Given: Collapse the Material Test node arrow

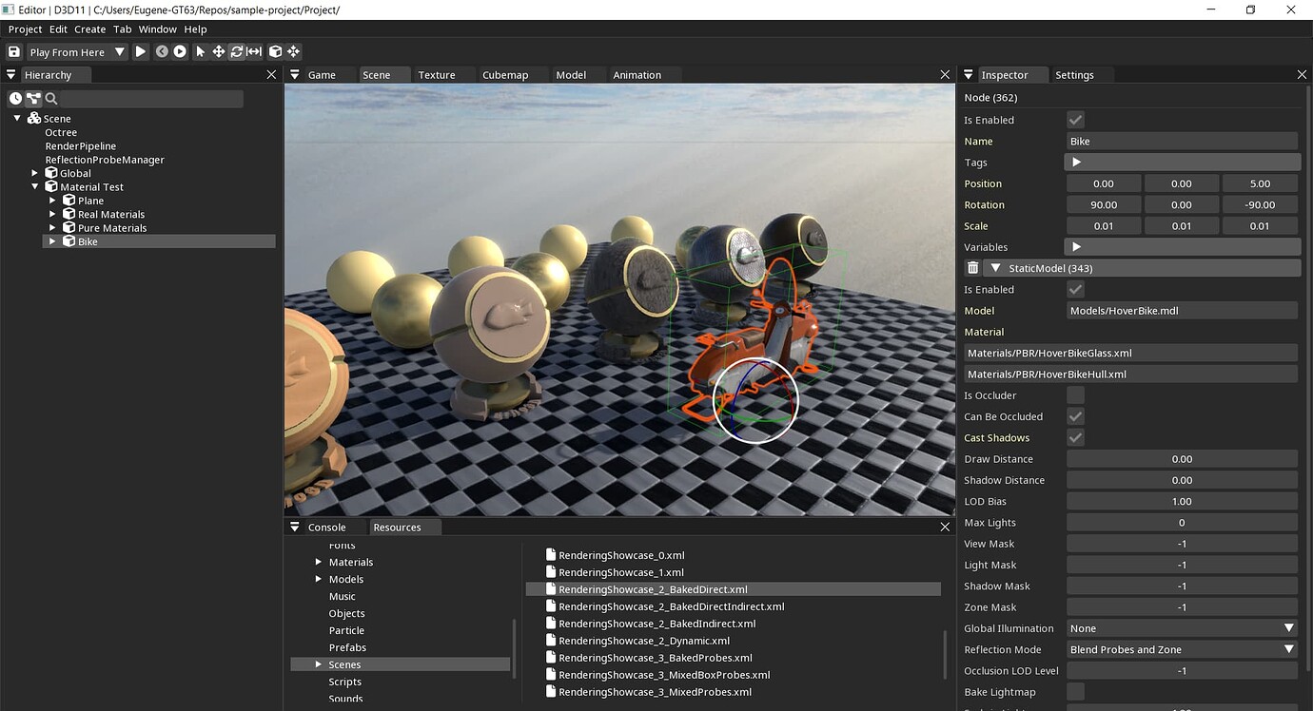Looking at the screenshot, I should (x=34, y=187).
